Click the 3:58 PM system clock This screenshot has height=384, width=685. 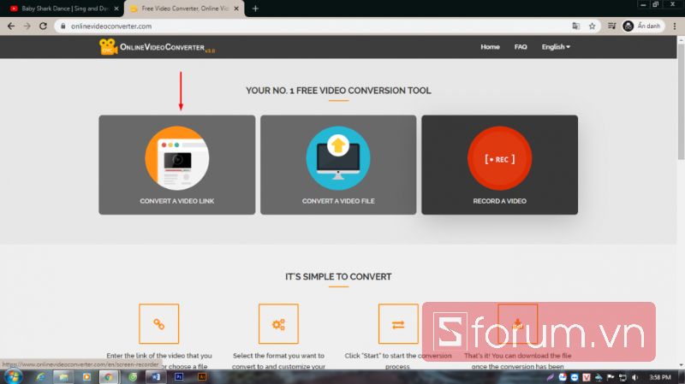[659, 377]
